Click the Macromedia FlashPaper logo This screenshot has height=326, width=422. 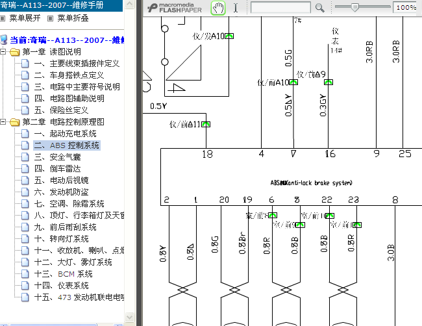[x=175, y=8]
